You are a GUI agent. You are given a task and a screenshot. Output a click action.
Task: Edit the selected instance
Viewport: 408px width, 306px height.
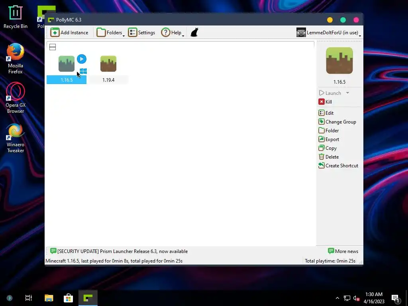coord(326,113)
